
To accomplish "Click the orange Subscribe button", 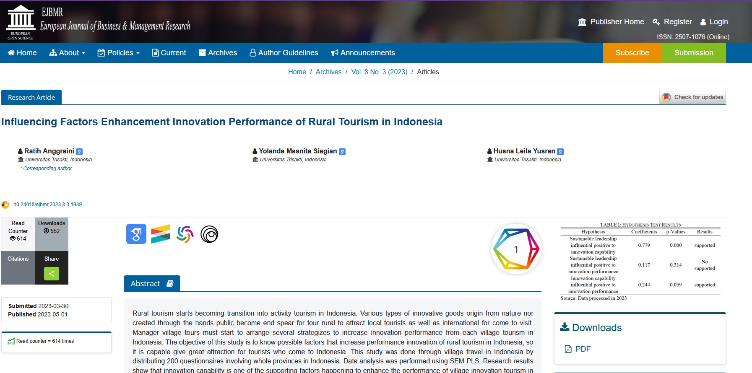I will click(x=632, y=53).
